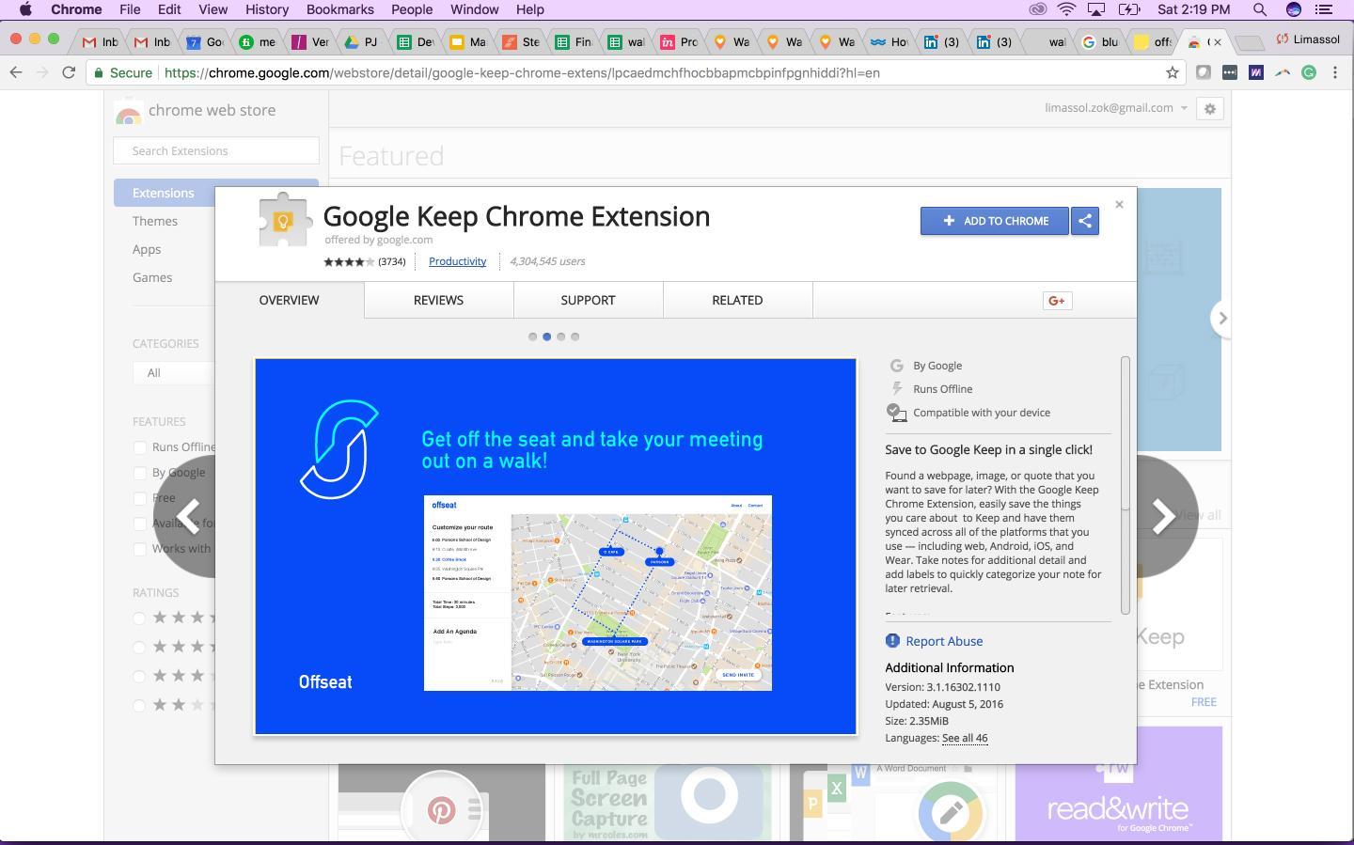
Task: Click 'See all 46' languages link
Action: pos(965,738)
